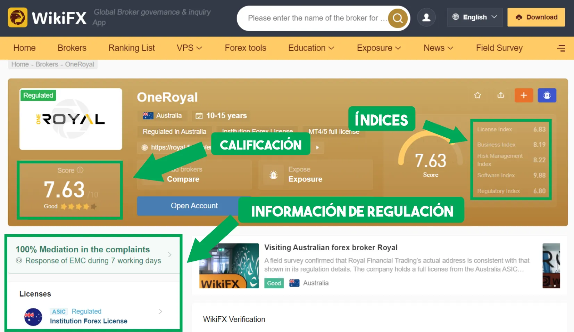Click the WikiFX Verification heading

tap(234, 319)
